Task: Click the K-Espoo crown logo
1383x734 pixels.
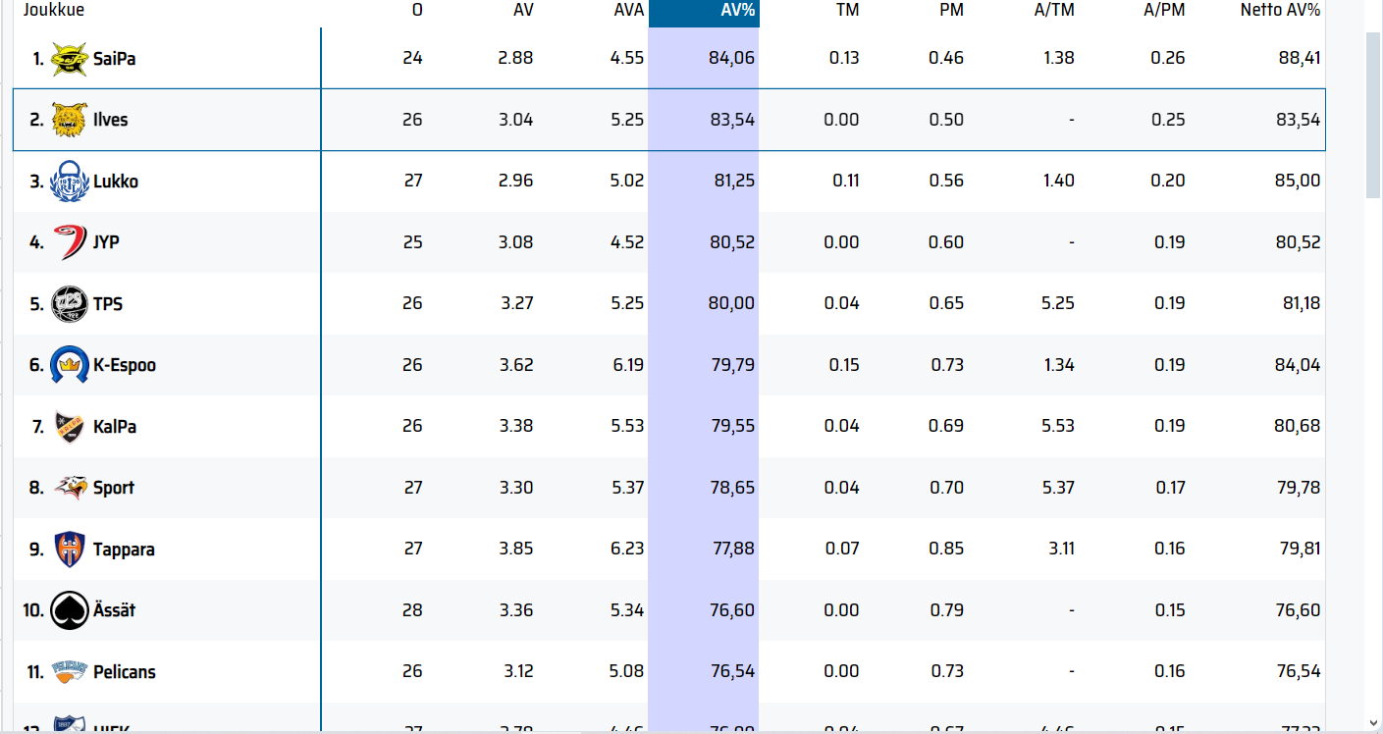Action: point(69,365)
